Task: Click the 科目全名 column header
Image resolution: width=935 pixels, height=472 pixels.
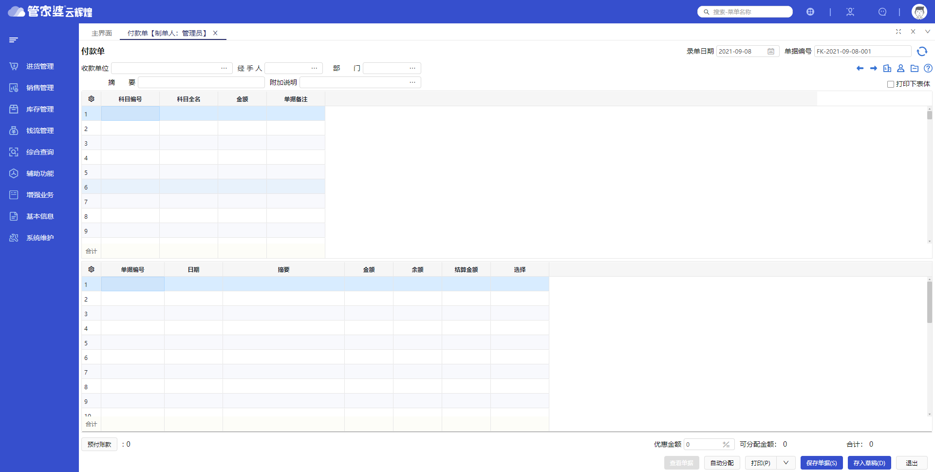Action: click(188, 99)
